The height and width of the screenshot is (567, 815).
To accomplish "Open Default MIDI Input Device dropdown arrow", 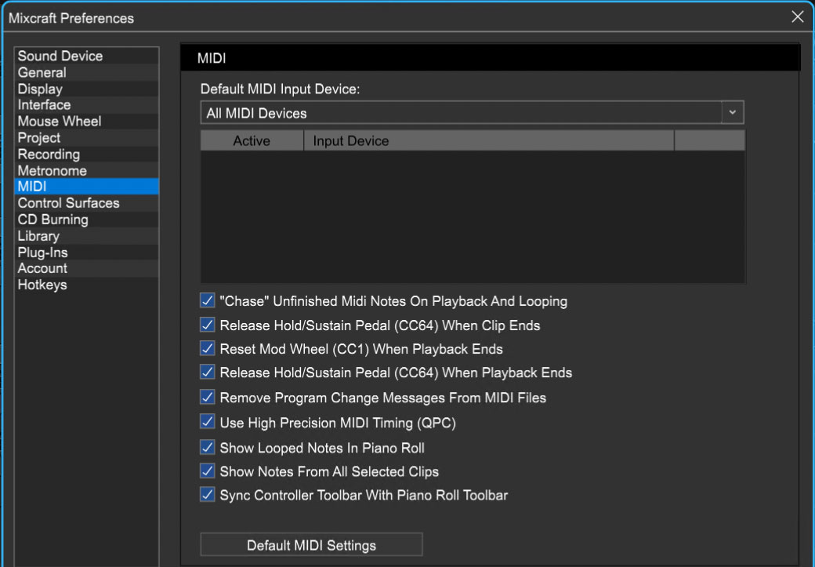I will pyautogui.click(x=733, y=112).
